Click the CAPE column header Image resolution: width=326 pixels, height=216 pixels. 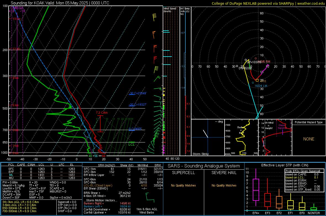(21, 165)
